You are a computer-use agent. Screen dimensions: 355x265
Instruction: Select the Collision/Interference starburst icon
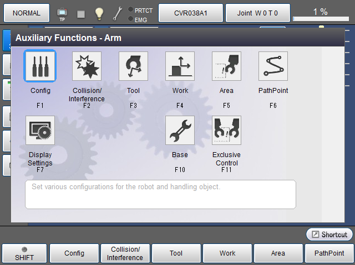point(87,66)
